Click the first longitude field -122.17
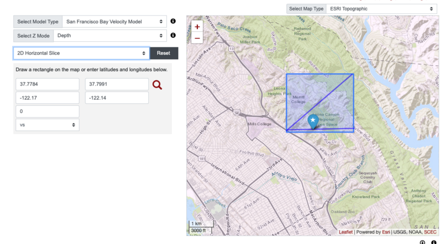Viewport: 446px width, 244px height. point(47,98)
